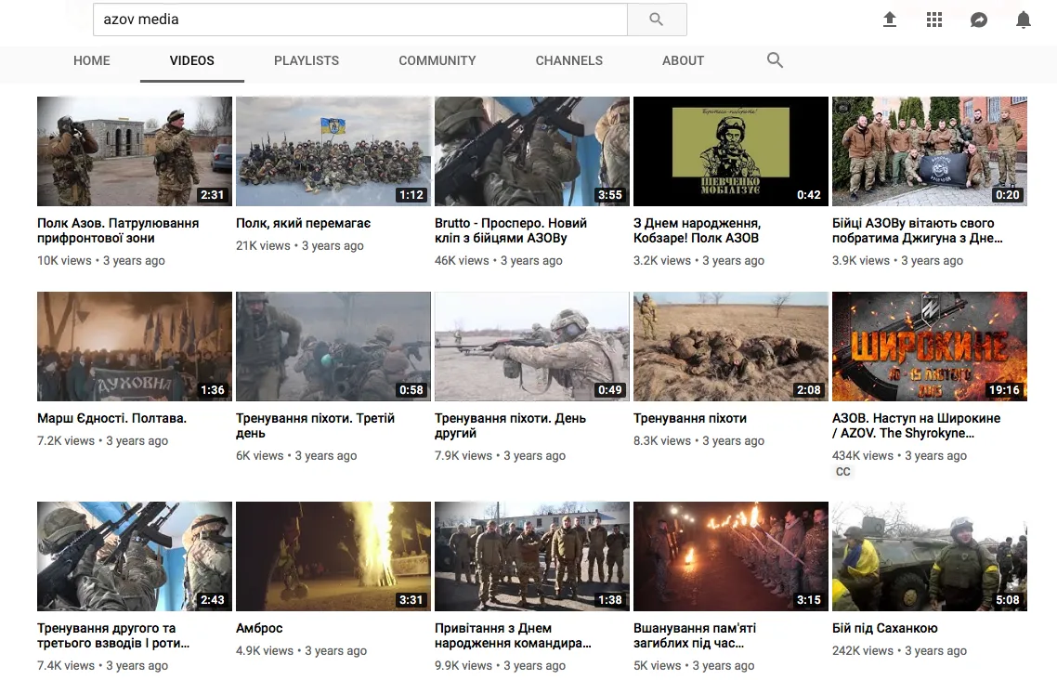Switch to the HOME tab

pos(92,60)
